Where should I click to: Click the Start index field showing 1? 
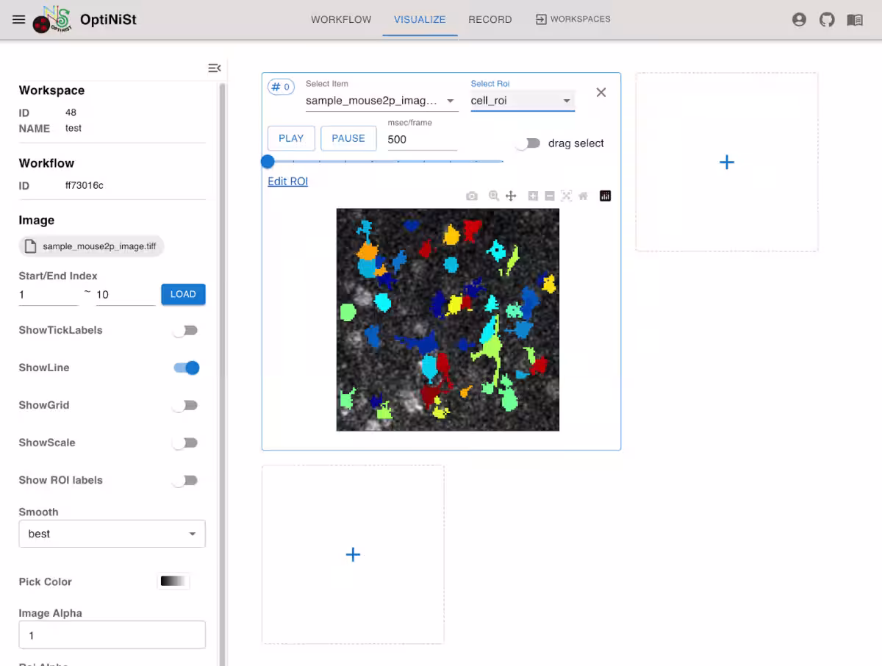(48, 295)
